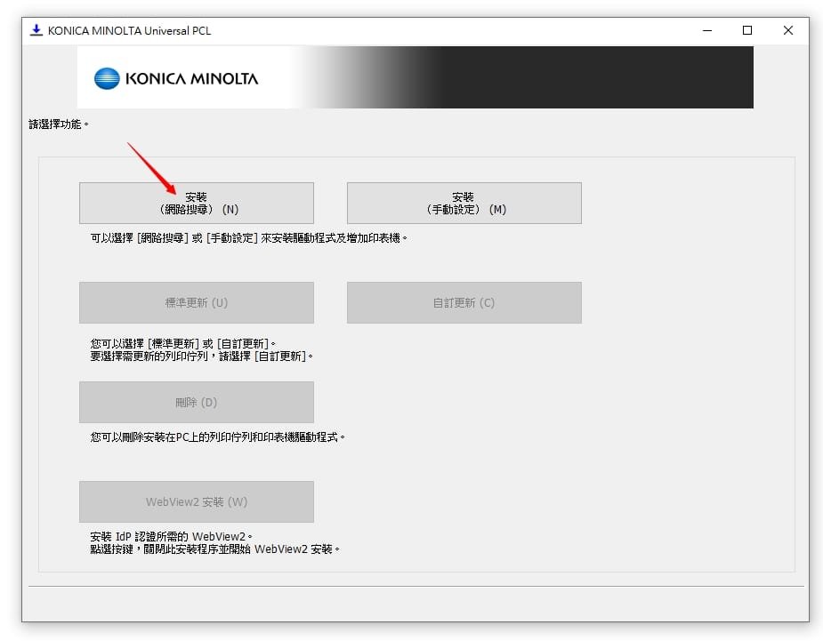
Task: Click the red arrow pointing to install button
Action: (x=149, y=166)
